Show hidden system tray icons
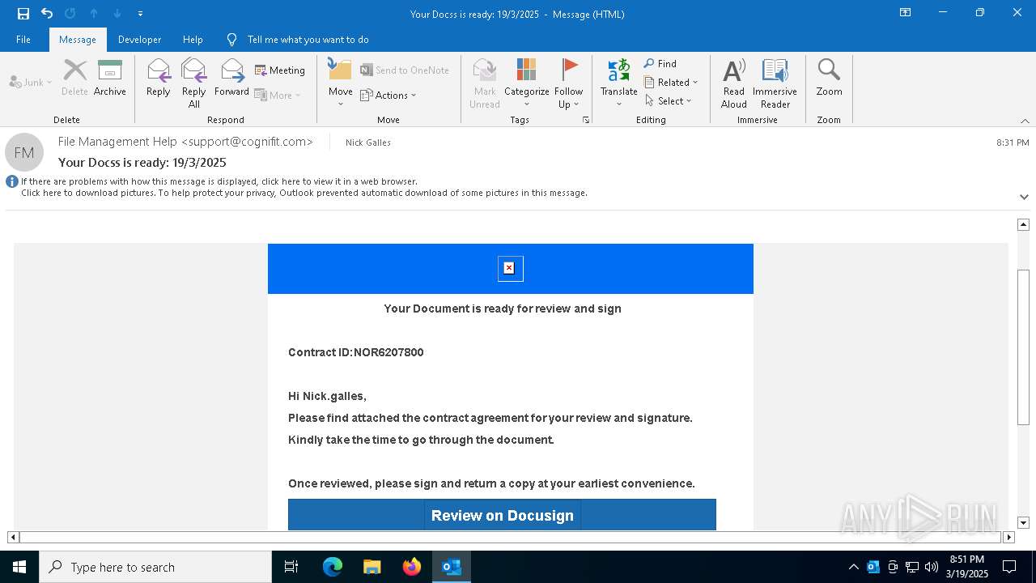Viewport: 1036px width, 583px height. [853, 567]
